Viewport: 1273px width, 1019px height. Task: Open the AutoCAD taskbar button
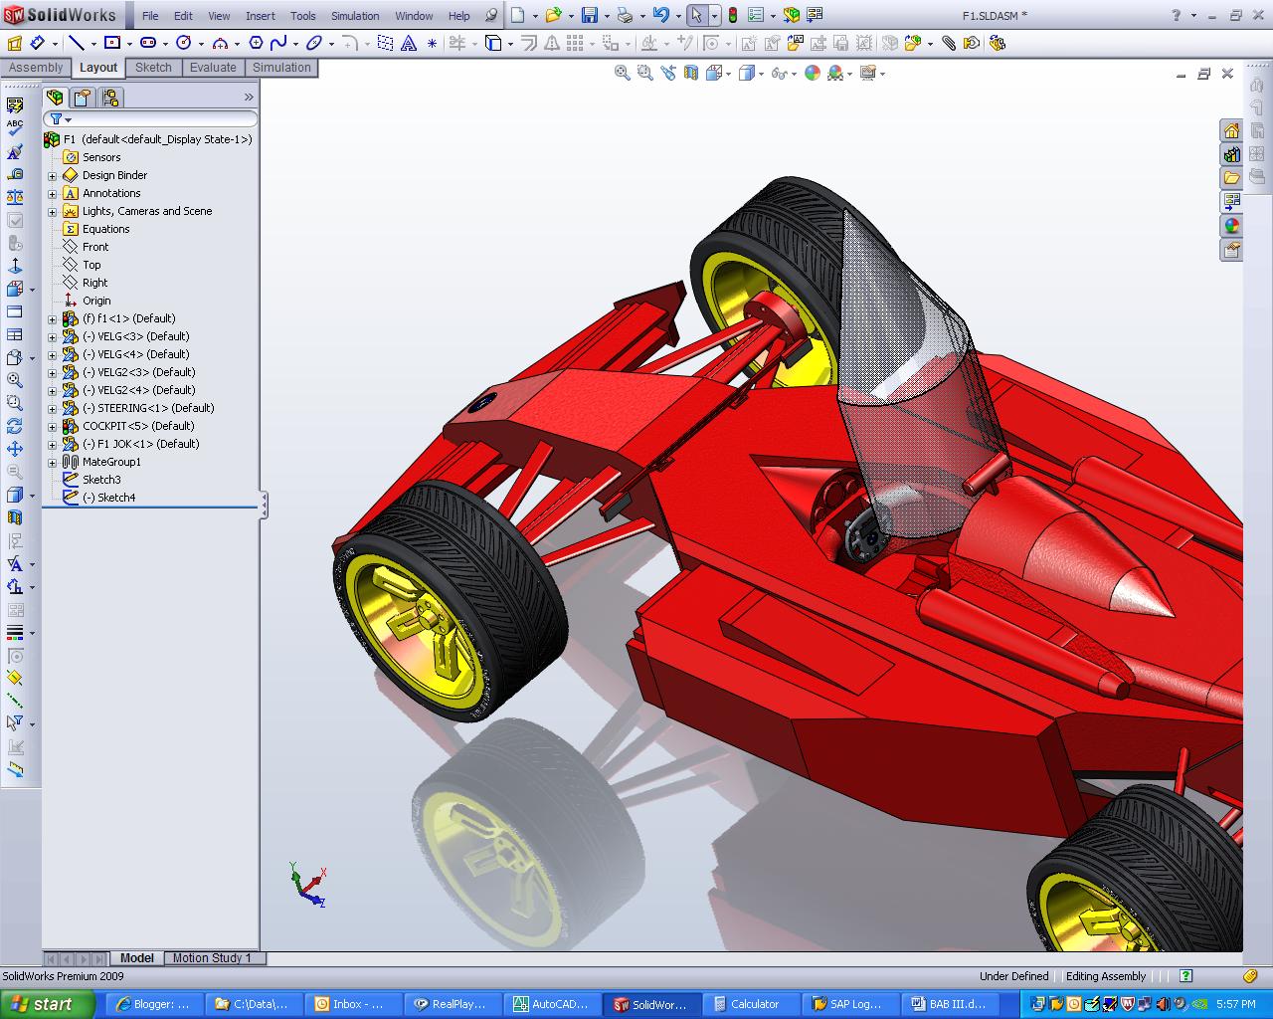pyautogui.click(x=553, y=1004)
